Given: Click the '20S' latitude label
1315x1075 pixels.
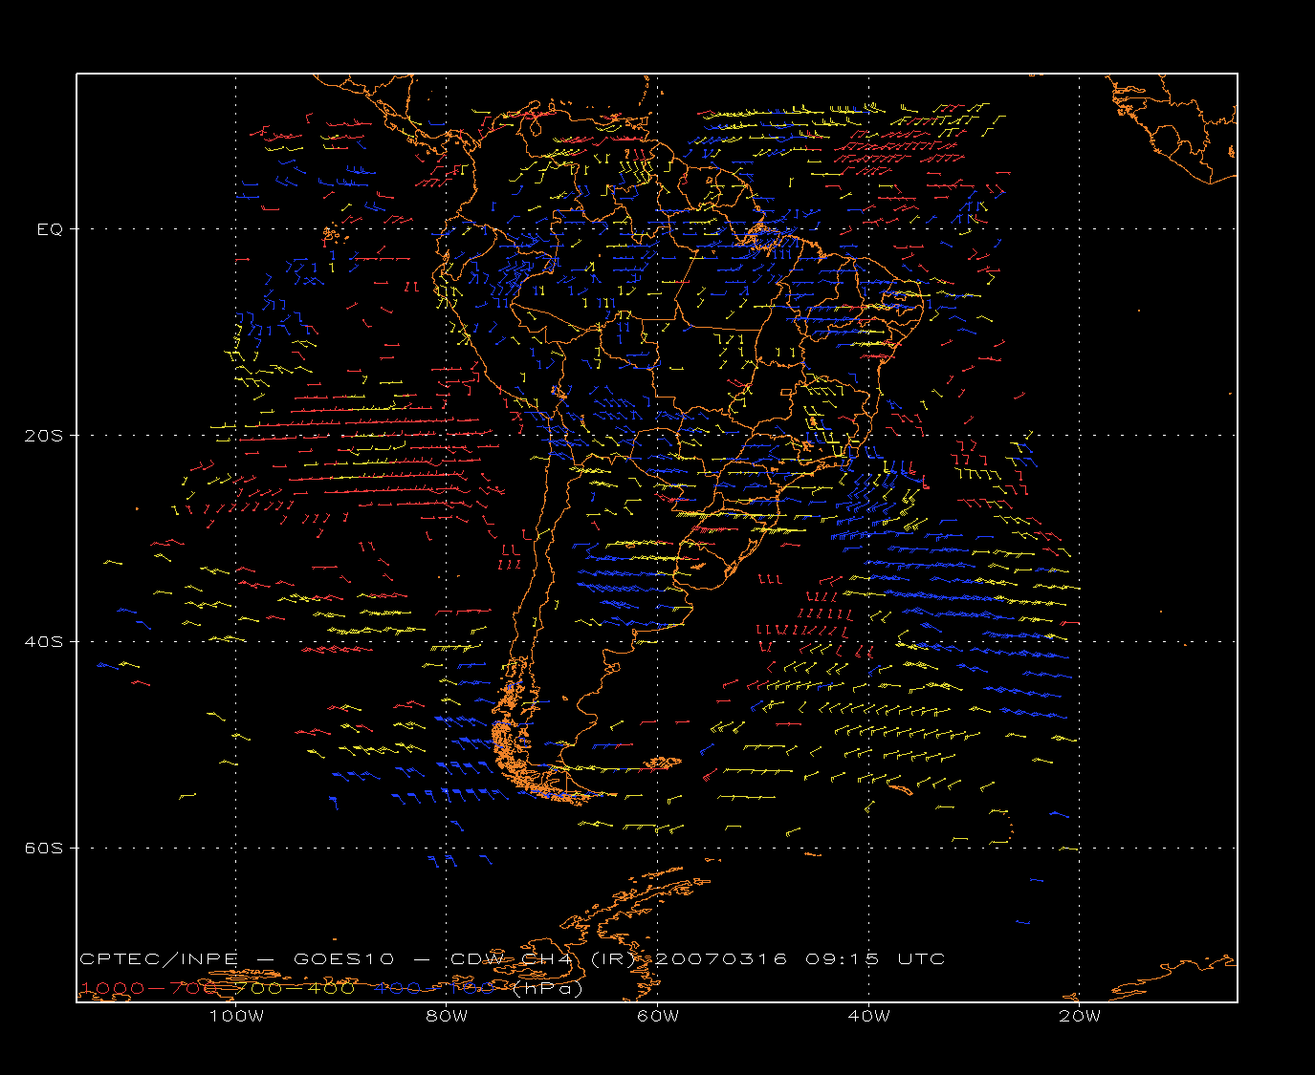Looking at the screenshot, I should (44, 436).
